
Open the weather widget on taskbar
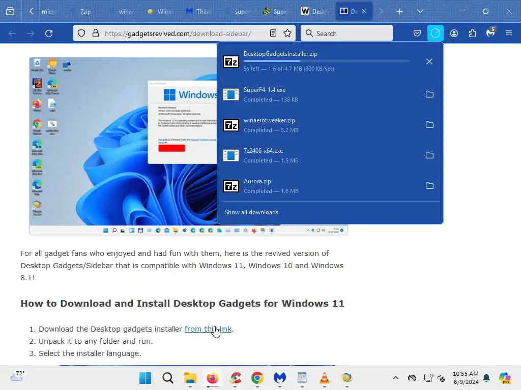coord(17,376)
